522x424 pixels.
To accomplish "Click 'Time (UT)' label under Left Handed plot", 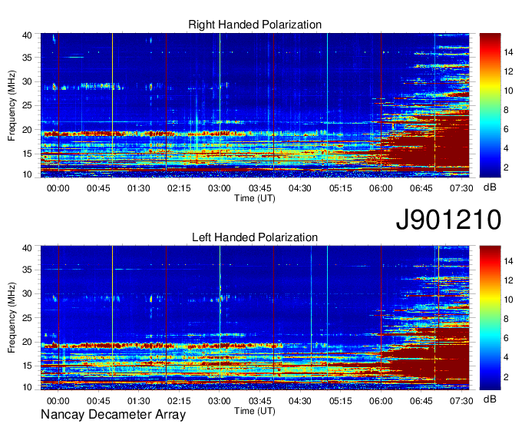I will coord(255,411).
